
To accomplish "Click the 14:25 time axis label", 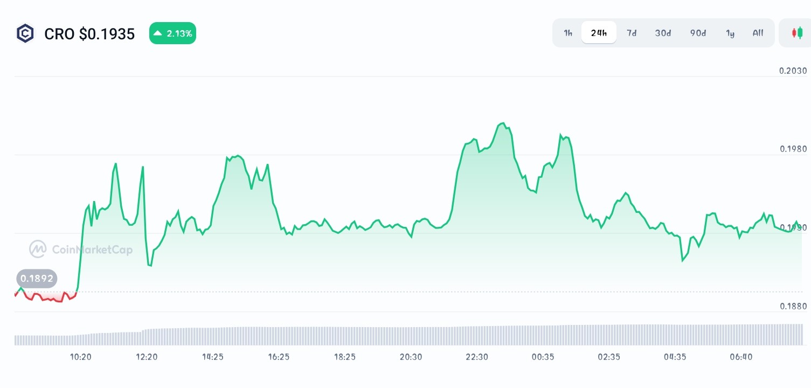I will coord(213,357).
